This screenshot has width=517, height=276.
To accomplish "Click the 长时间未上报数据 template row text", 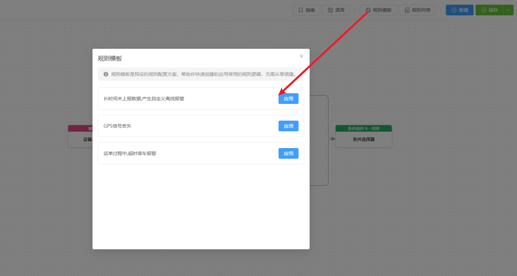I will click(x=144, y=99).
